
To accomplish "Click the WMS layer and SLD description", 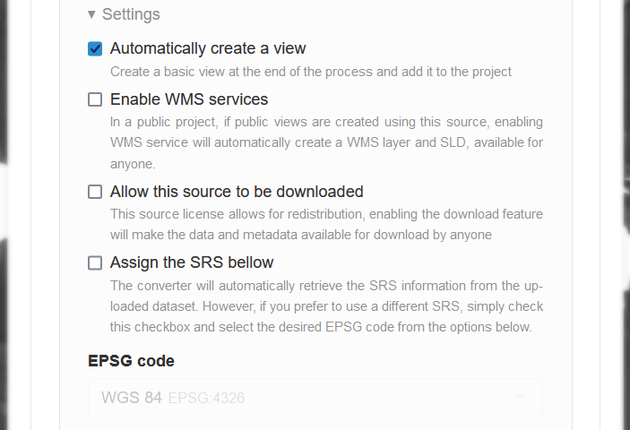I will pos(326,142).
